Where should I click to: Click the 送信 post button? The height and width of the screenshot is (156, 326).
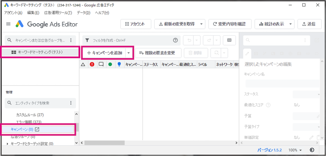pos(310,24)
